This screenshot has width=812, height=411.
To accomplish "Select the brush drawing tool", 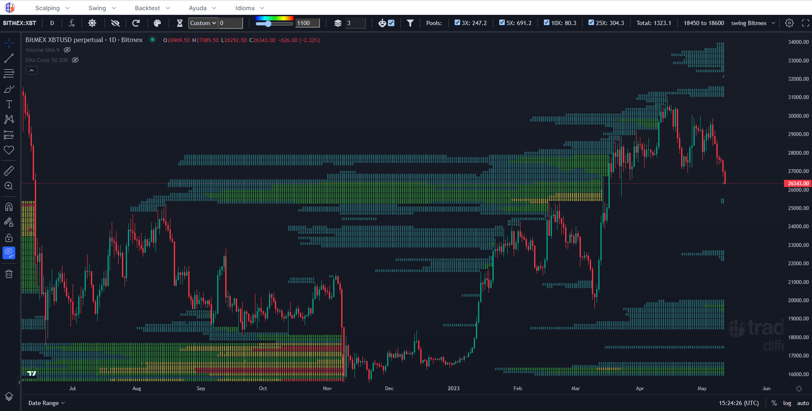I will tap(9, 89).
